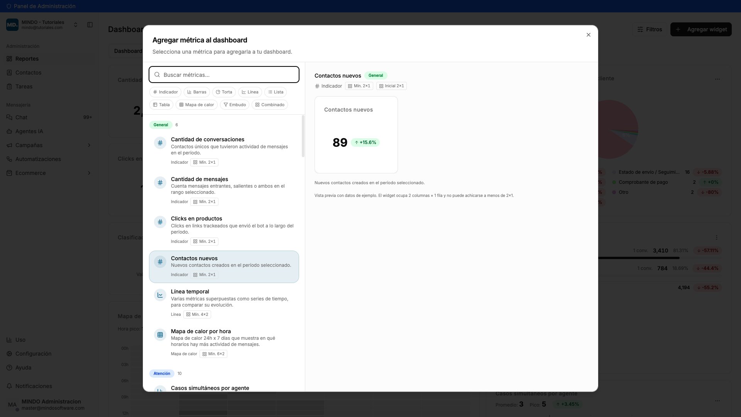
Task: Click the Uso bar chart icon
Action: click(x=9, y=340)
